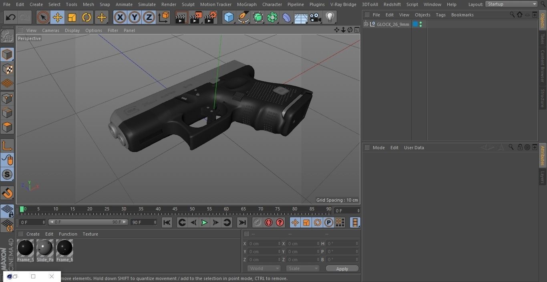Select Slide_Pa material swatch
The image size is (547, 282).
[45, 251]
